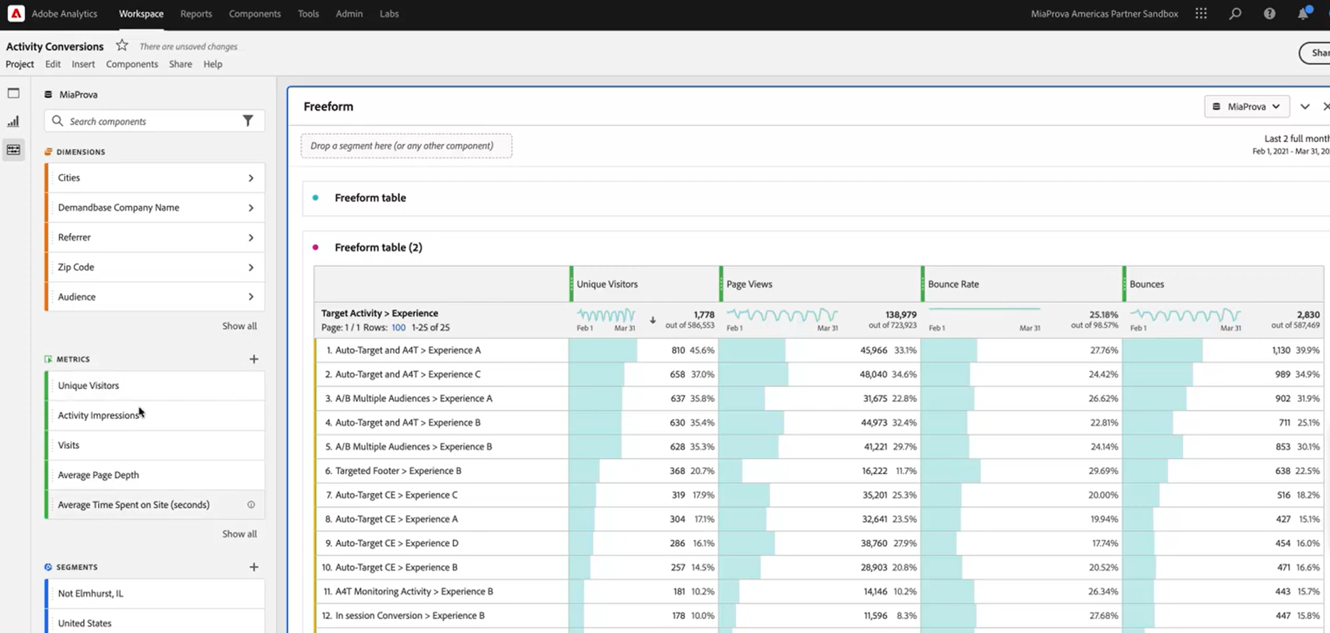The width and height of the screenshot is (1330, 633).
Task: Expand the Cities dimension chevron
Action: click(251, 178)
